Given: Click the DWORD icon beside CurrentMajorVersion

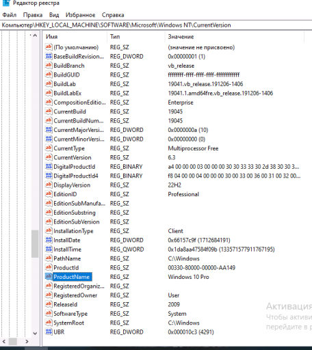Looking at the screenshot, I should 49,130.
